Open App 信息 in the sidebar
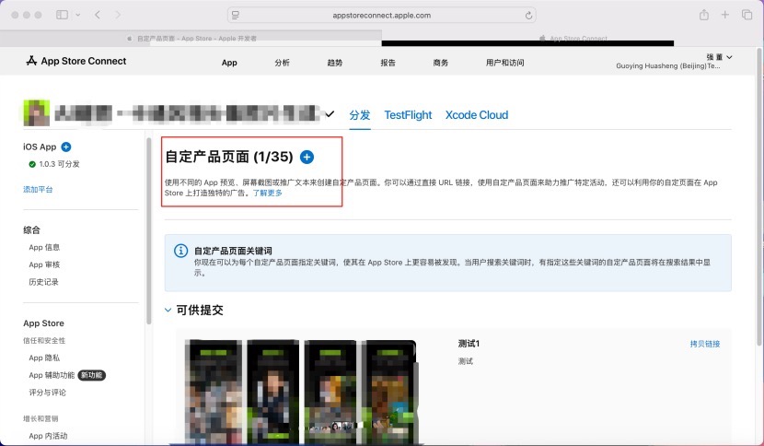Viewport: 764px width, 446px height. pos(44,247)
